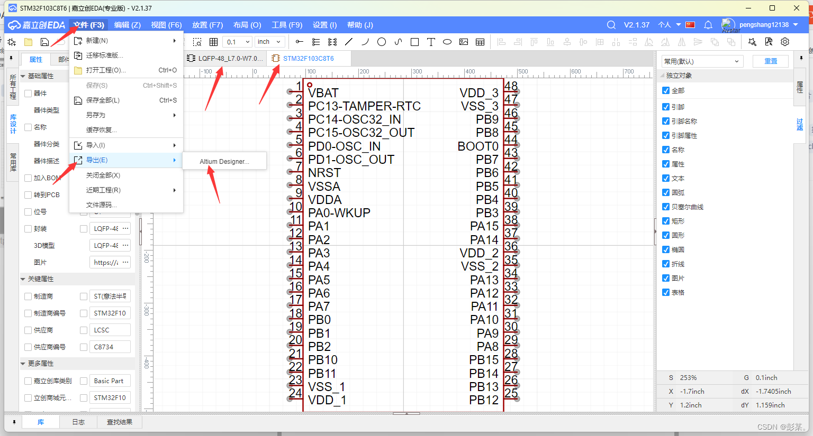Expand the 新建(N) submenu
Screen dimensions: 813x436
tap(126, 40)
